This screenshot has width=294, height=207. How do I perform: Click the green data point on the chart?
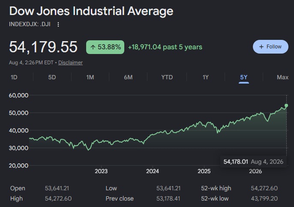tap(286, 105)
